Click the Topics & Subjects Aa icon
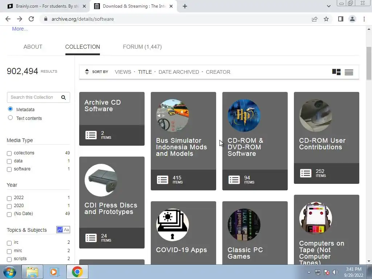The width and height of the screenshot is (372, 279). [x=66, y=230]
